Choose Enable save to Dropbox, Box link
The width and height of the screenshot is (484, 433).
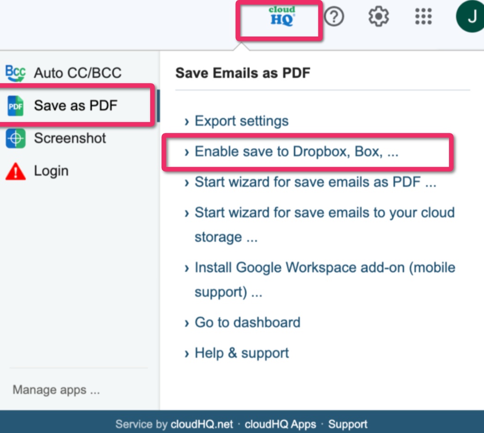tap(296, 151)
